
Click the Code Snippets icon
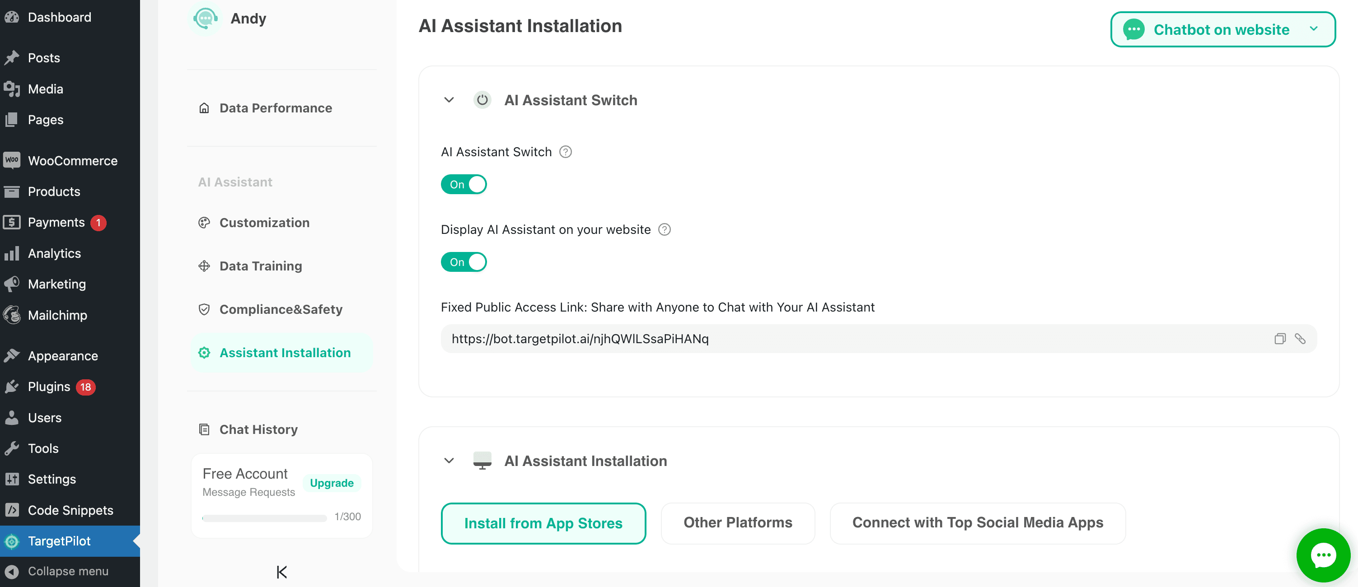coord(12,510)
